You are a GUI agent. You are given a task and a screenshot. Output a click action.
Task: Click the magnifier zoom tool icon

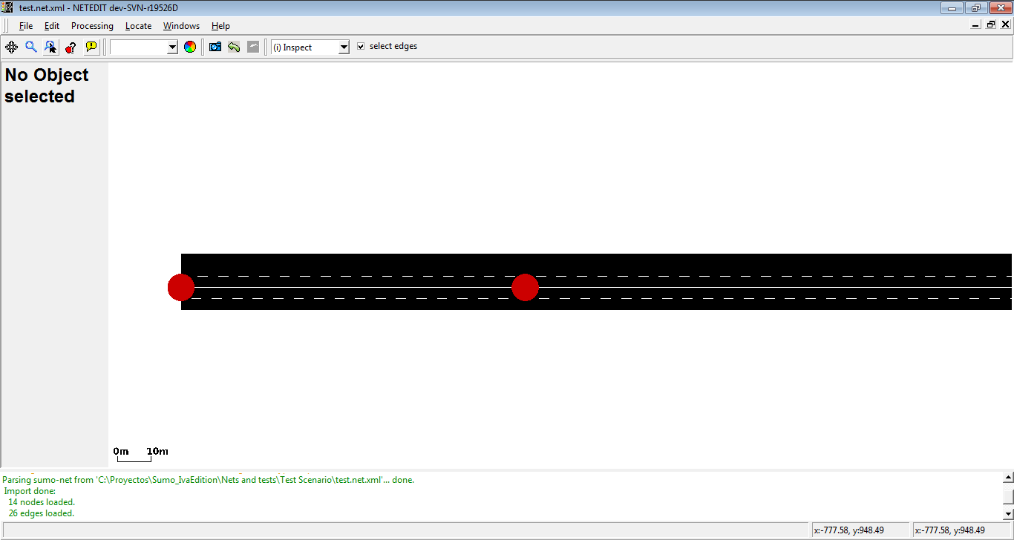click(x=31, y=47)
